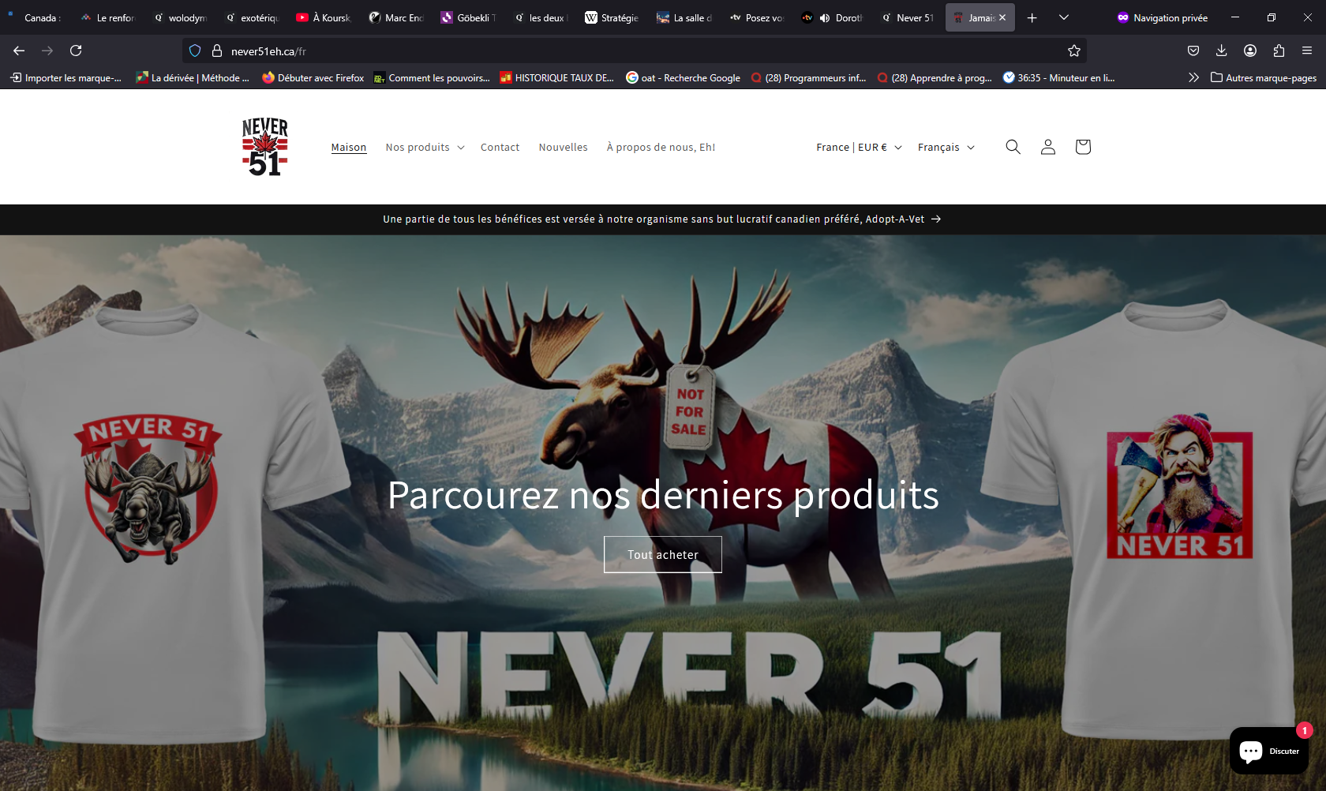Switch to the Le renfor tab
This screenshot has width=1326, height=791.
[x=107, y=17]
